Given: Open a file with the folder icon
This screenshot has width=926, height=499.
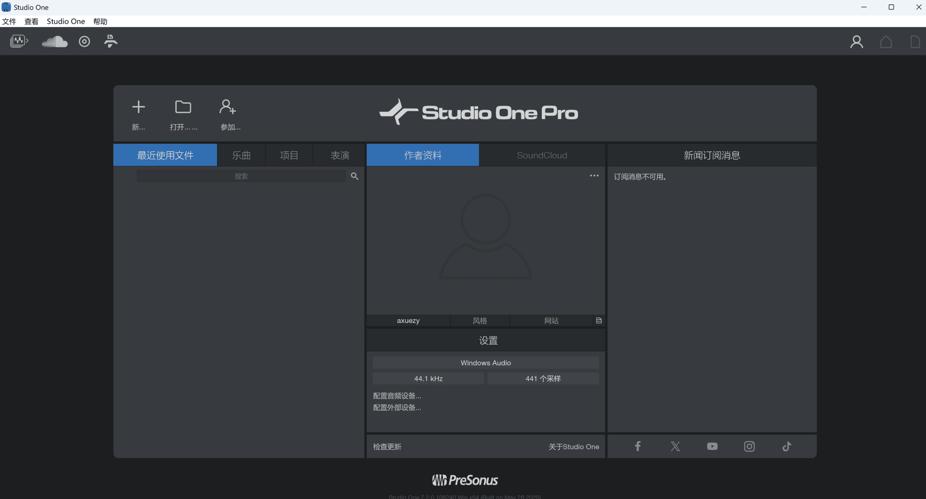Looking at the screenshot, I should coord(183,107).
